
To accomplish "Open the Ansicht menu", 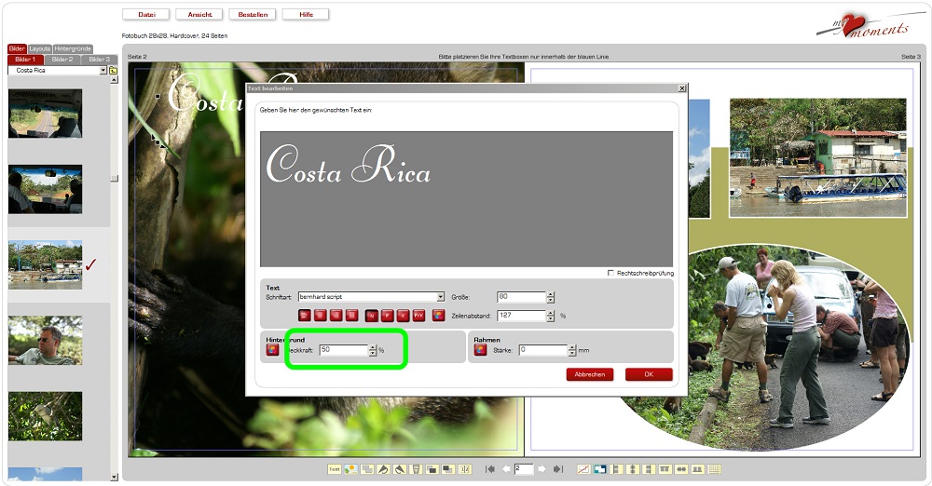I will [x=199, y=14].
